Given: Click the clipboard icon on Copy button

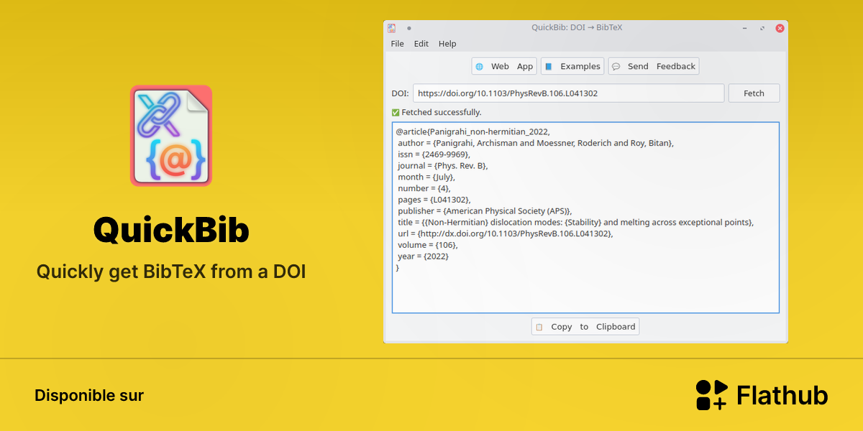Looking at the screenshot, I should coord(539,327).
